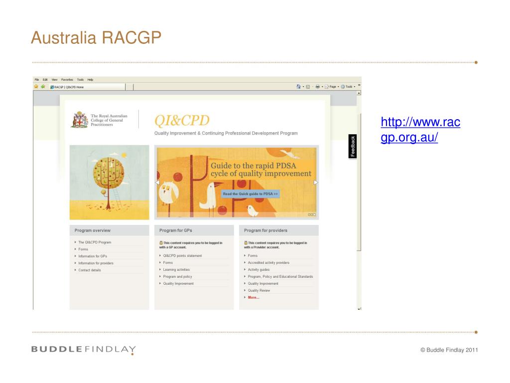The height and width of the screenshot is (383, 510).
Task: Open Contact details link
Action: pyautogui.click(x=90, y=270)
